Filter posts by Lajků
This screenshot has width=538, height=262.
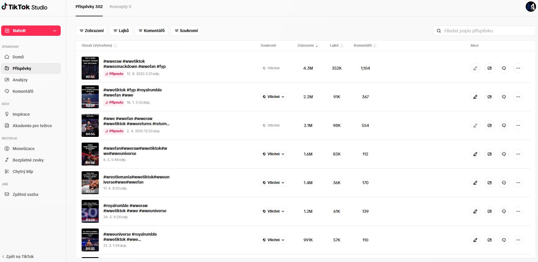tap(121, 31)
